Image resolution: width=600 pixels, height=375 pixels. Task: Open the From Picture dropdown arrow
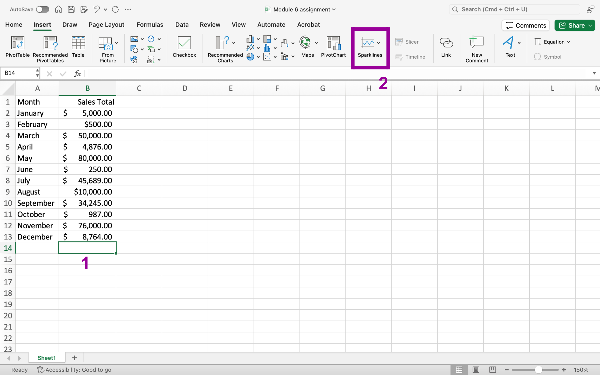tap(117, 43)
